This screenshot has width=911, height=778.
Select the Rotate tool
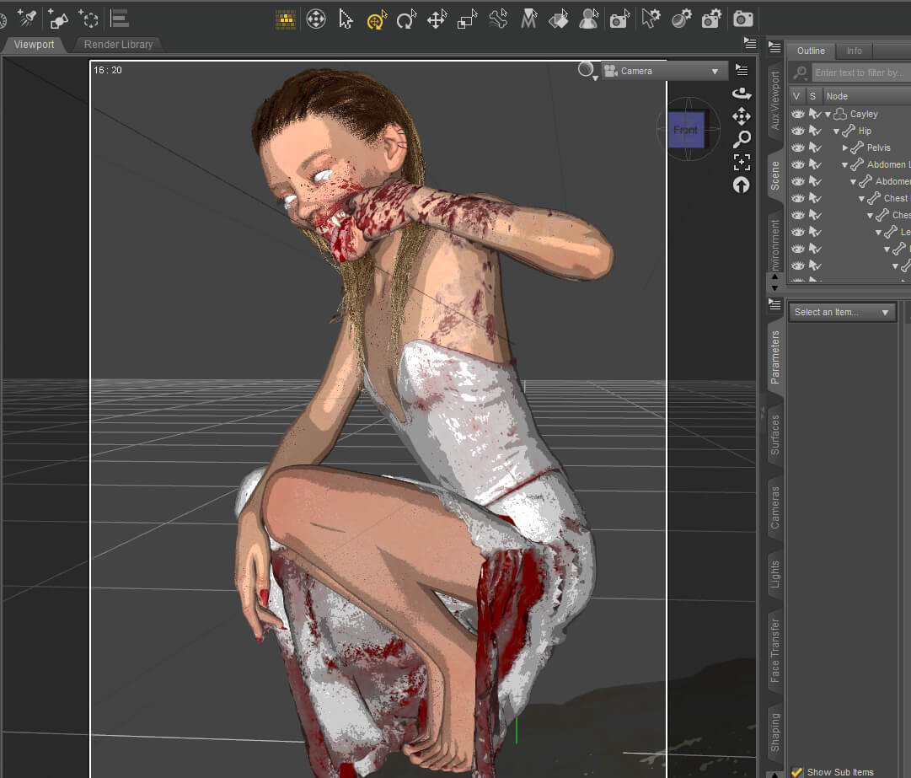click(407, 19)
